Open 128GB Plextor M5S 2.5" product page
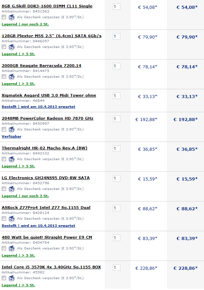This screenshot has height=290, width=204. pos(52,36)
